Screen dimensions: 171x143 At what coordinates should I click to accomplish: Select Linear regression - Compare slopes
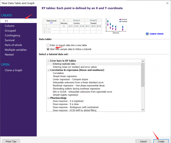point(70,79)
